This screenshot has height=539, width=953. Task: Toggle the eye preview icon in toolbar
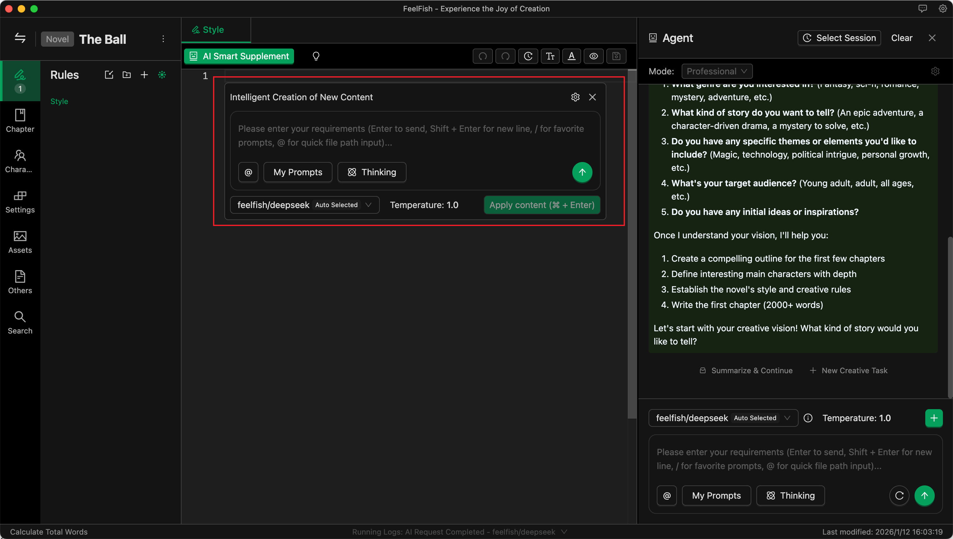(x=593, y=56)
